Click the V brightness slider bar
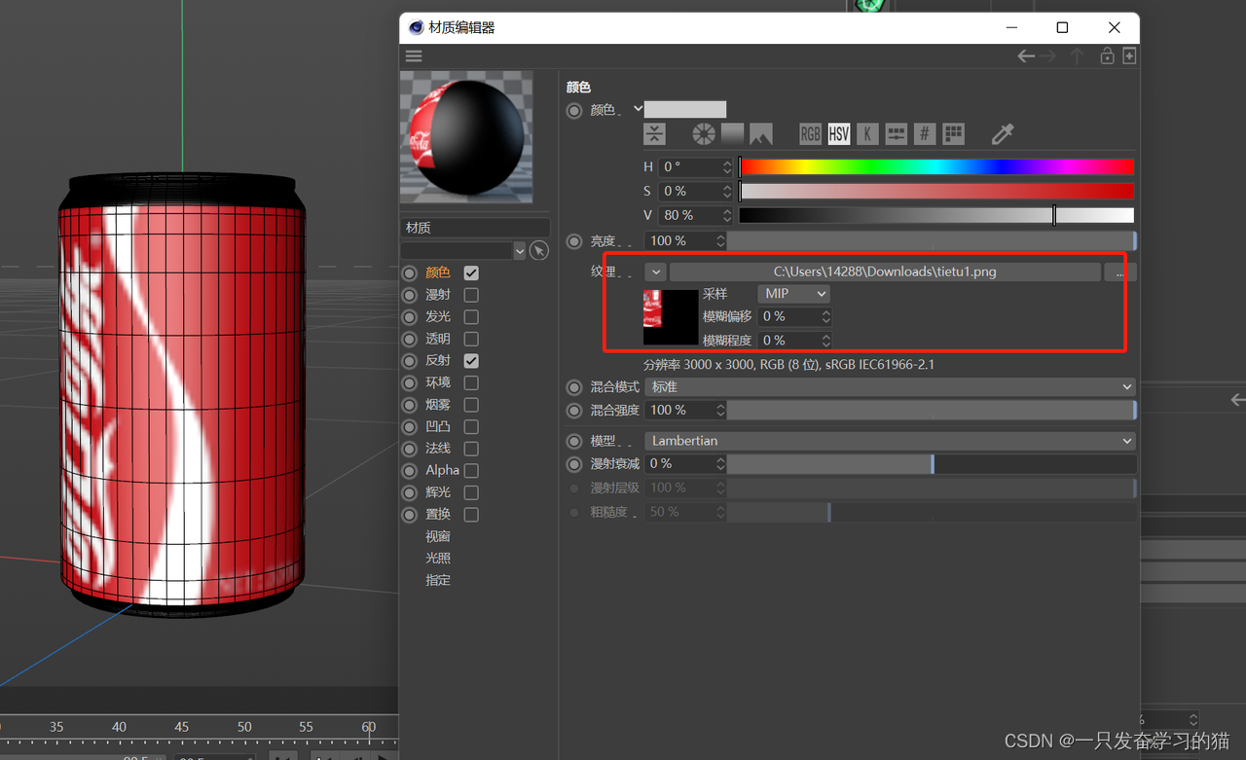Image resolution: width=1246 pixels, height=760 pixels. point(936,215)
